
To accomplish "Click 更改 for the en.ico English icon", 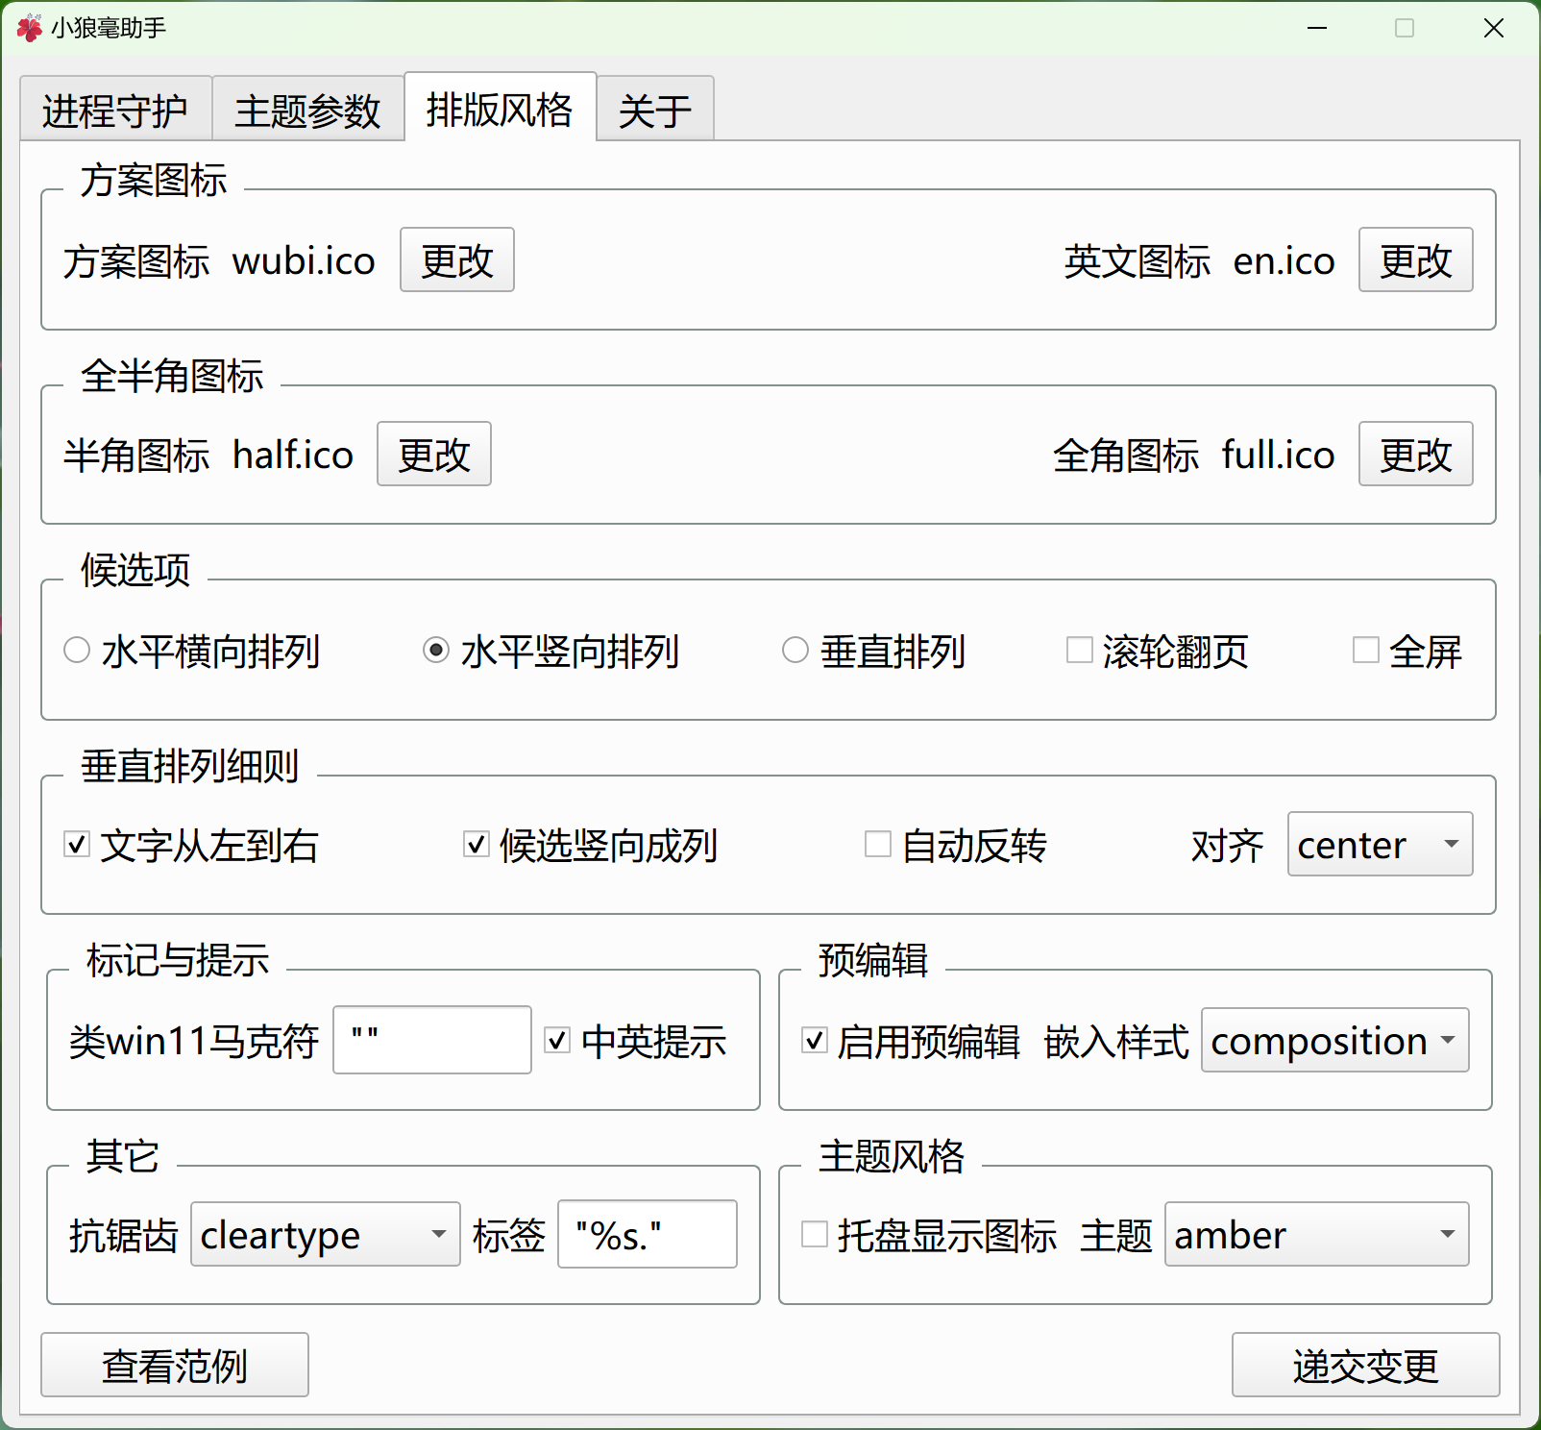I will [x=1414, y=260].
